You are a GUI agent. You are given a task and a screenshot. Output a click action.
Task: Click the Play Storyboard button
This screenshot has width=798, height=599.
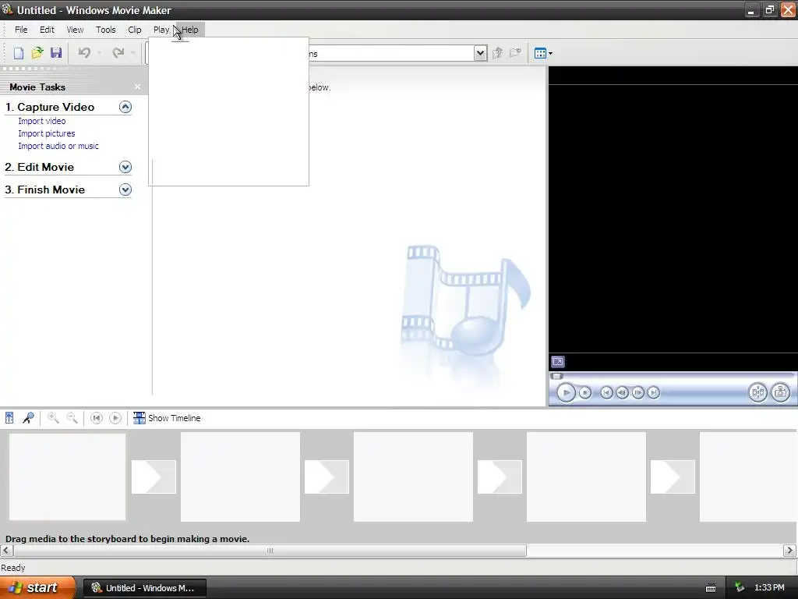[115, 418]
